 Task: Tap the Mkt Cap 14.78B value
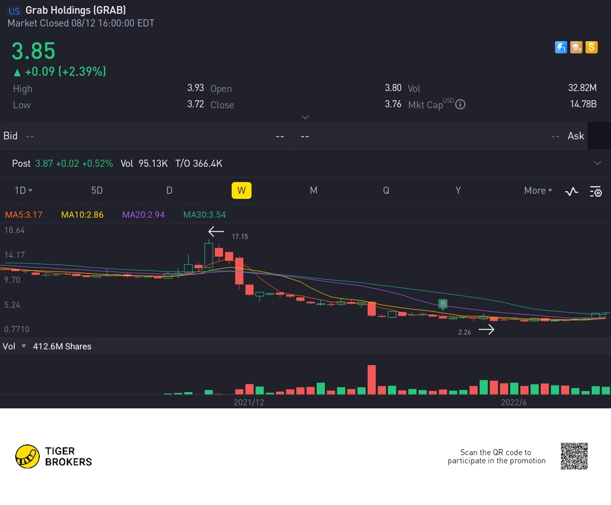pyautogui.click(x=584, y=104)
